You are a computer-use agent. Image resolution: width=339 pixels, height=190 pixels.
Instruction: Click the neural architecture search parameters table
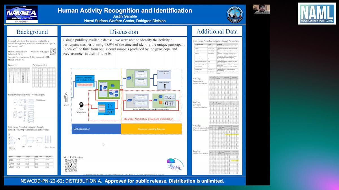point(216,59)
